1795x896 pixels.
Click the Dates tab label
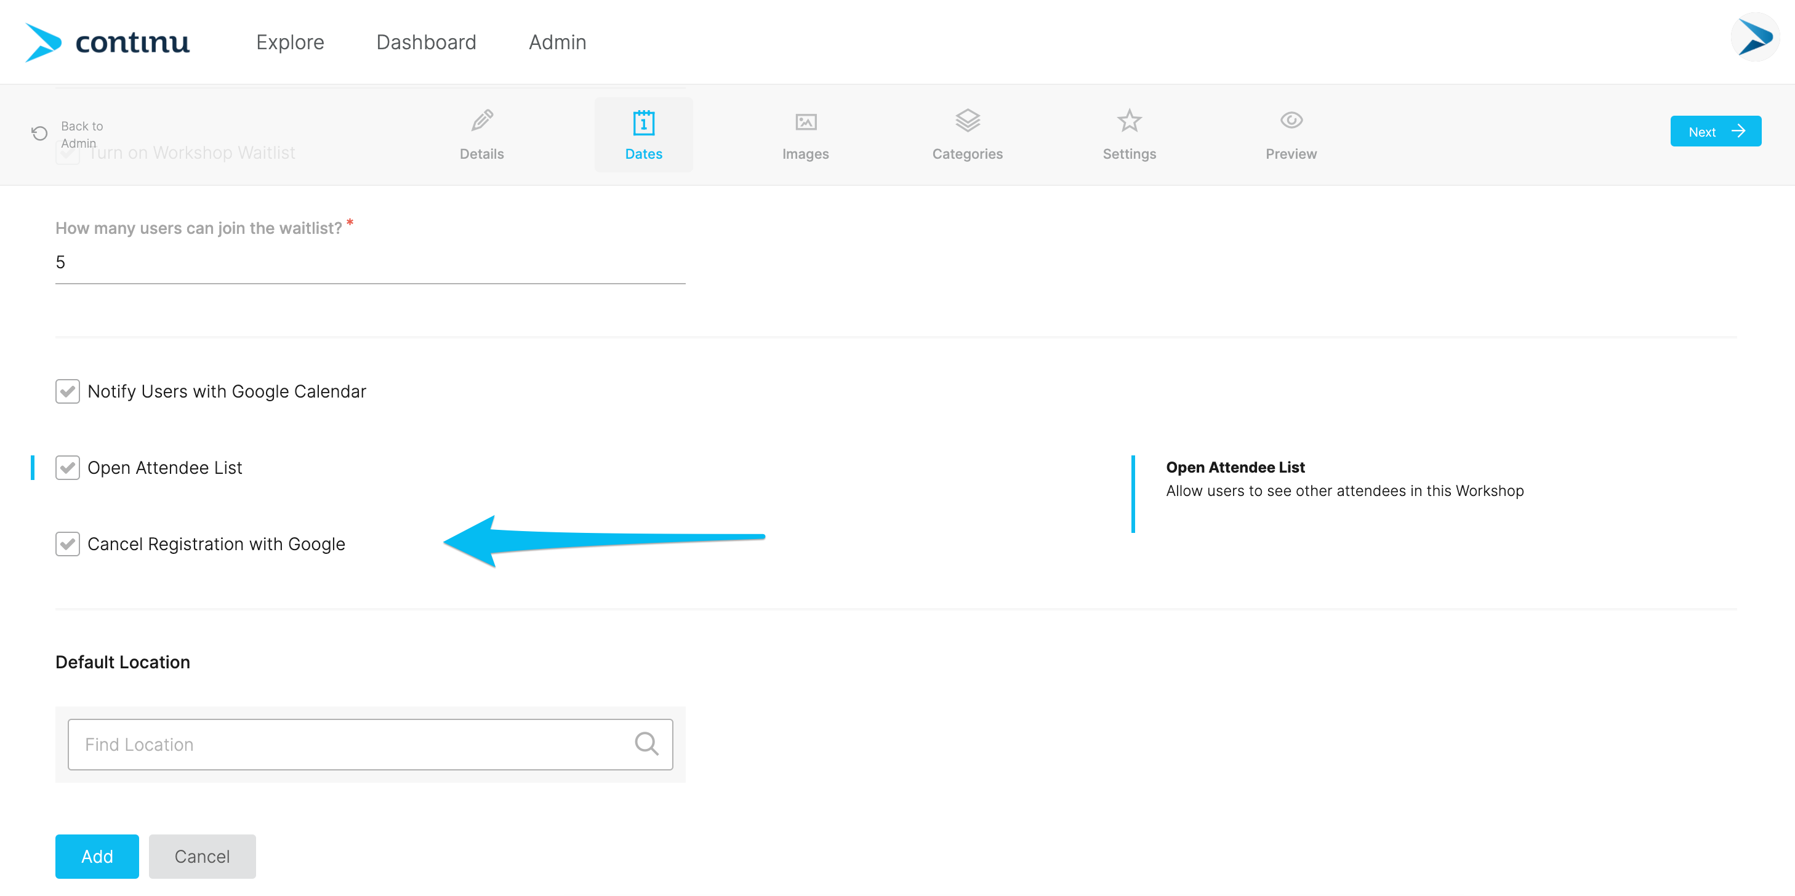(643, 154)
